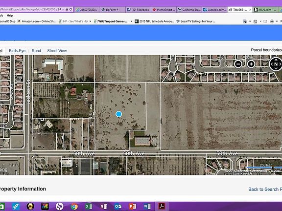This screenshot has height=211, width=282.
Task: Switch to Birds-Eye map view
Action: coord(17,51)
